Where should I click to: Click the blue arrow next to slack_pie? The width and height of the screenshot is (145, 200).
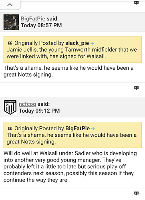pyautogui.click(x=92, y=43)
